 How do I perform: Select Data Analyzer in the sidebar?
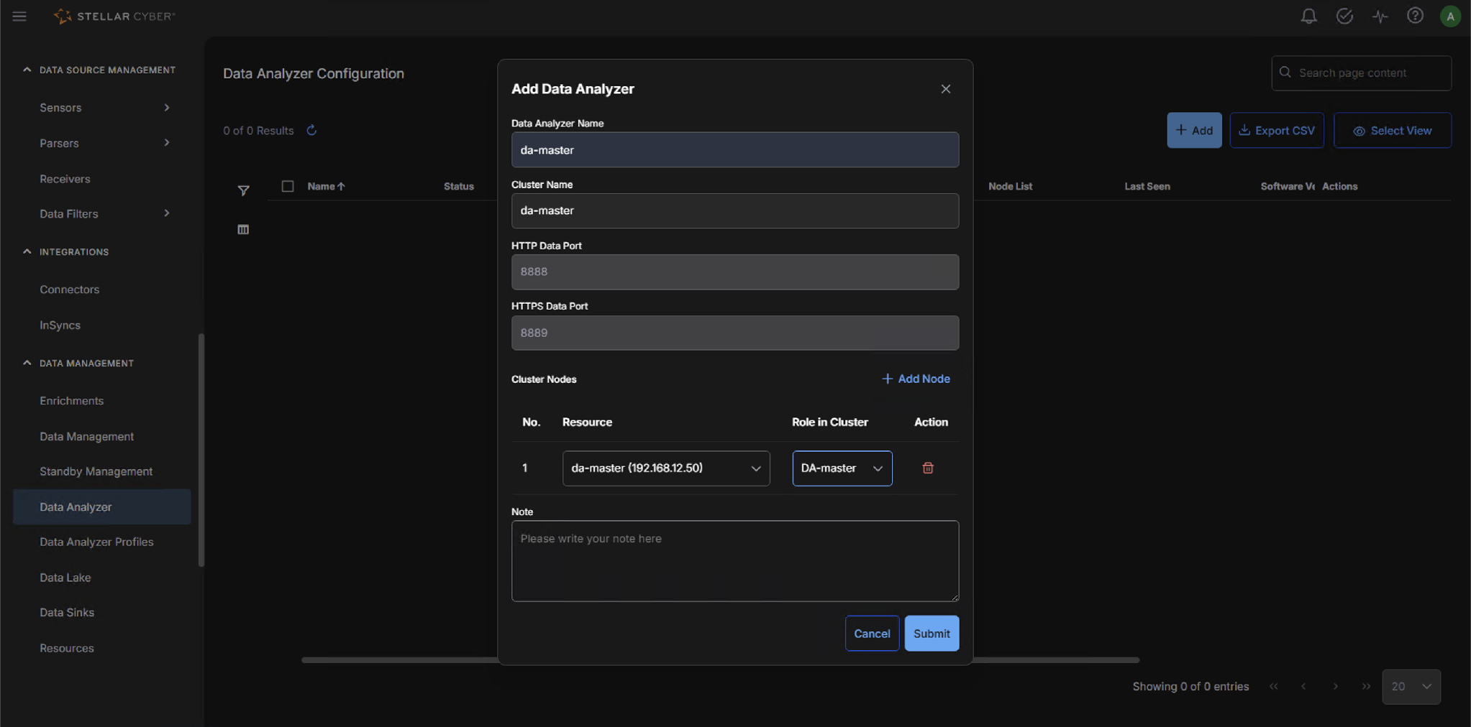102,506
